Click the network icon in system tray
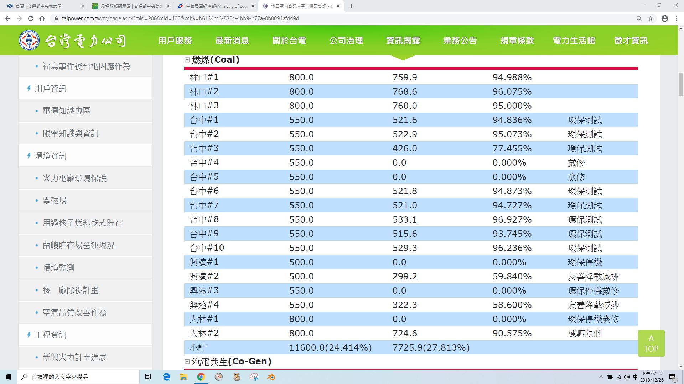 pos(618,377)
